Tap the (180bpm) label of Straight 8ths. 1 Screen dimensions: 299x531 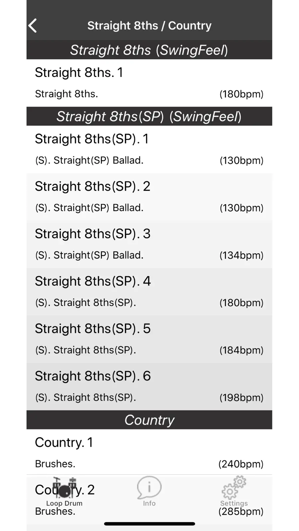pyautogui.click(x=242, y=94)
